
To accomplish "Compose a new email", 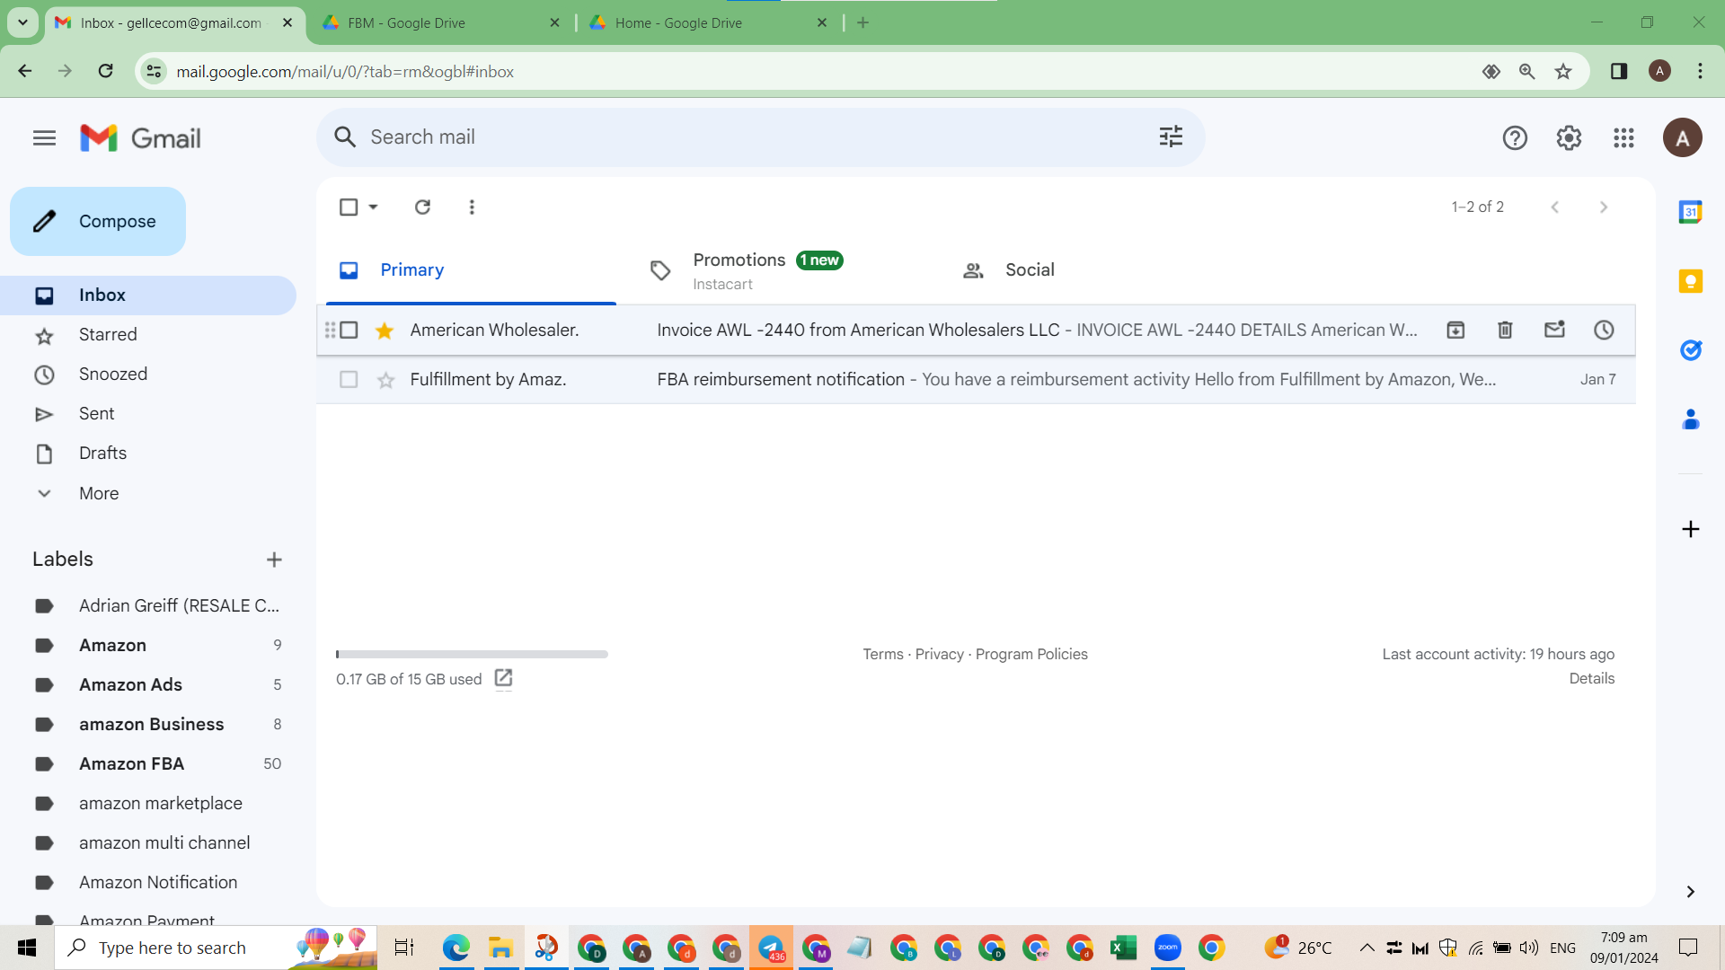I will pos(98,221).
